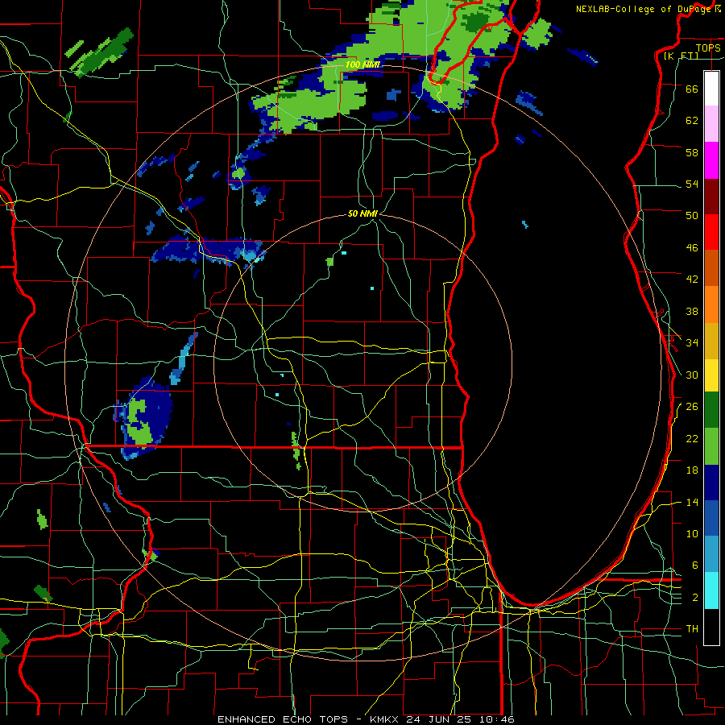725x725 pixels.
Task: Click the "58" legend value
Action: [x=692, y=152]
